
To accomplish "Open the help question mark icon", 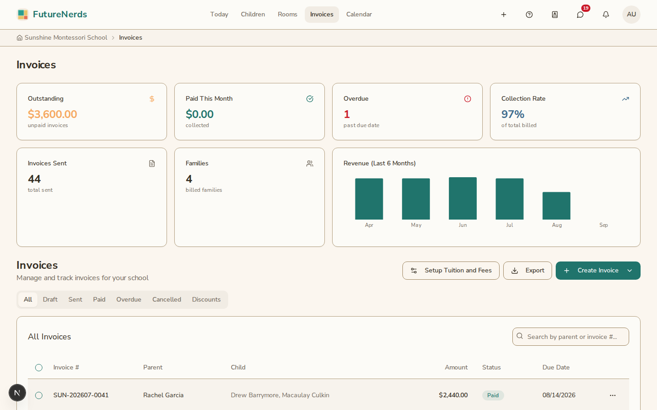I will coord(529,15).
